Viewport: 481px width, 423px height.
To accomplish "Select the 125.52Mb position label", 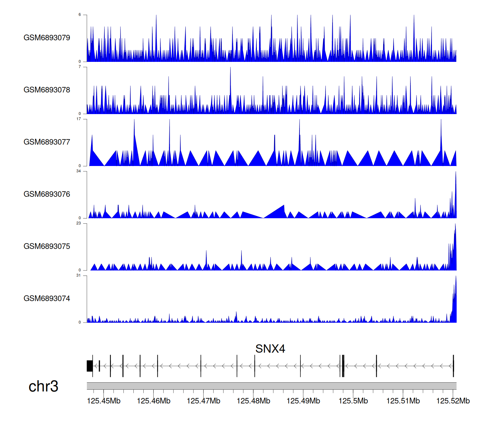I will pos(453,401).
